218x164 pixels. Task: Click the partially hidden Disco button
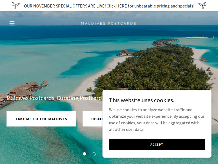tap(92, 119)
